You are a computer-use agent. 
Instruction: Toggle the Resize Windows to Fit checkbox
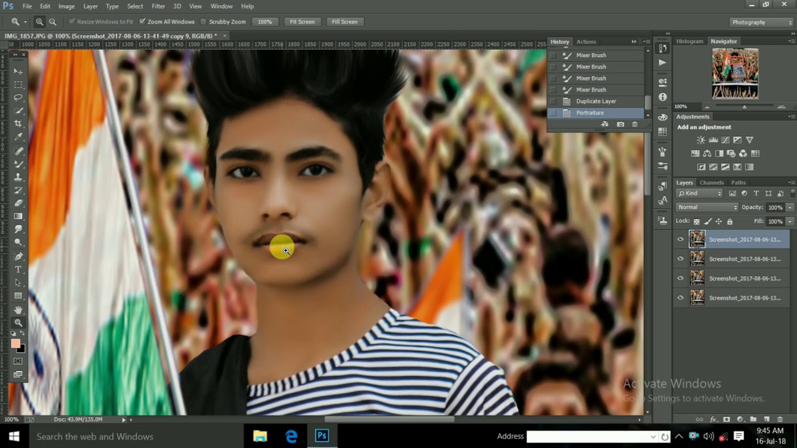(x=72, y=22)
